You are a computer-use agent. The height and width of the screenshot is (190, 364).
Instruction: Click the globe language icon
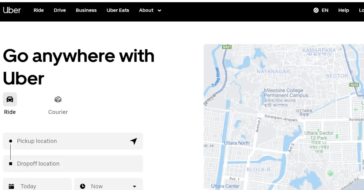pyautogui.click(x=316, y=10)
